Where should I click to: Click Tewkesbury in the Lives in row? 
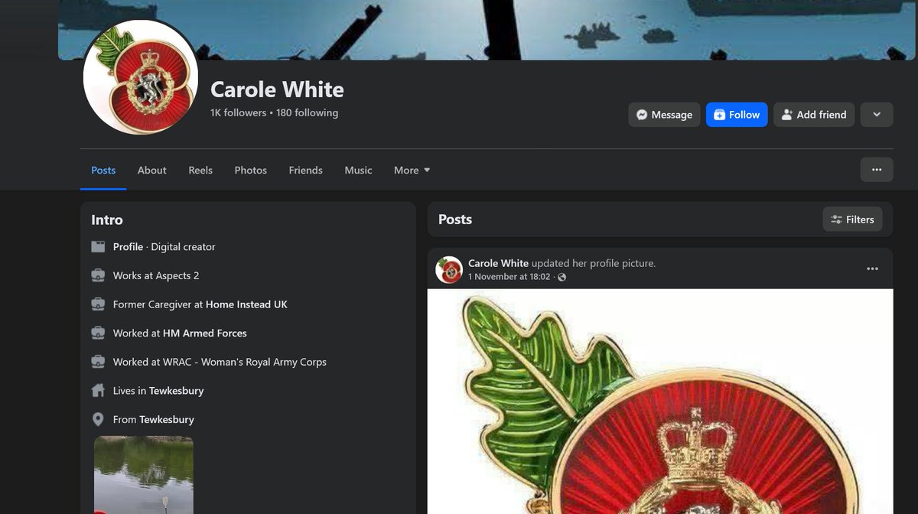click(177, 391)
